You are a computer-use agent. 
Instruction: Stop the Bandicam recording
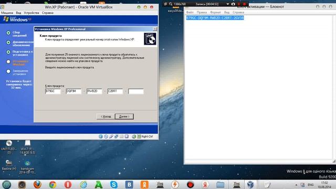pos(244,4)
